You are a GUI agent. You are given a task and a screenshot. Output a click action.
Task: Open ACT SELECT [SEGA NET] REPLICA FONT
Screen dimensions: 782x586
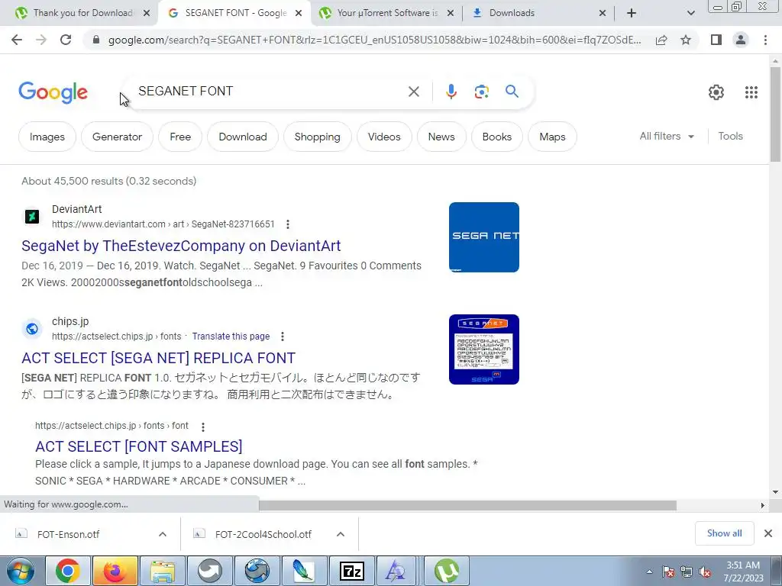tap(159, 358)
